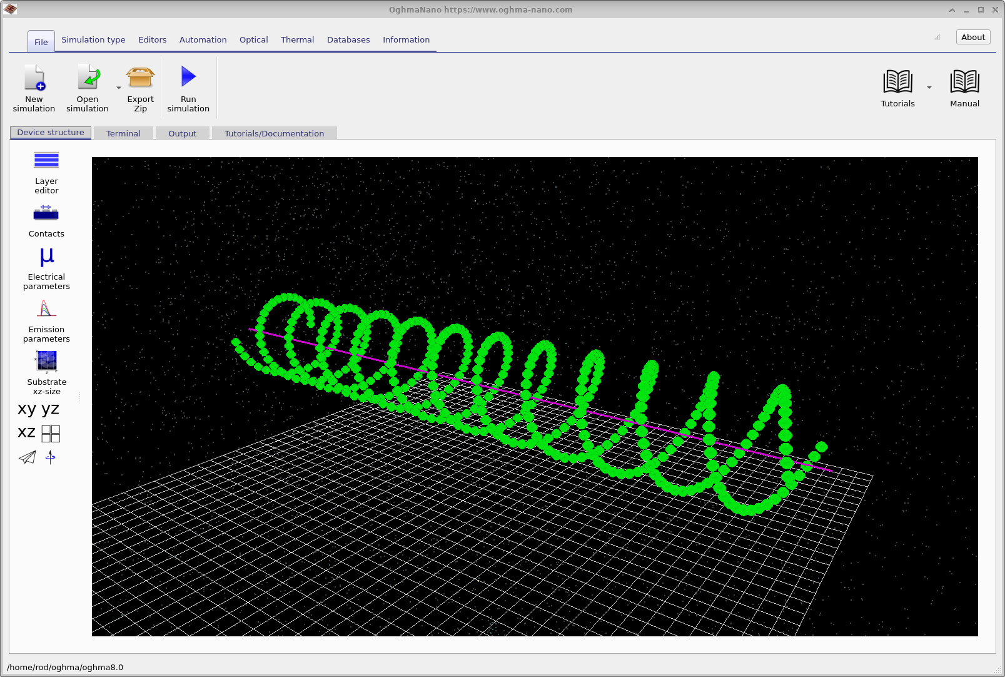Switch to the xz view
The height and width of the screenshot is (677, 1005).
[x=26, y=432]
